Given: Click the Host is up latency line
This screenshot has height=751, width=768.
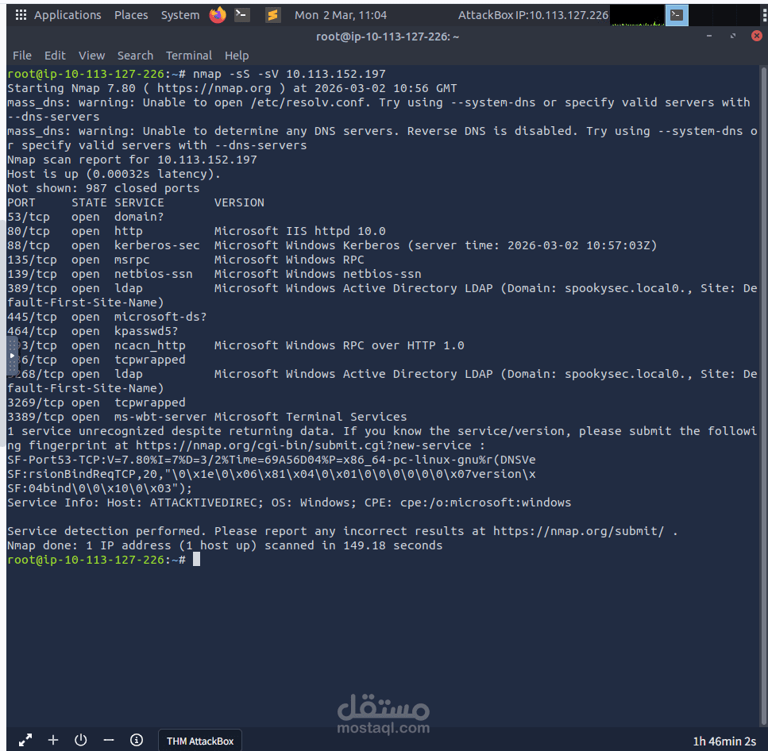Looking at the screenshot, I should (114, 174).
